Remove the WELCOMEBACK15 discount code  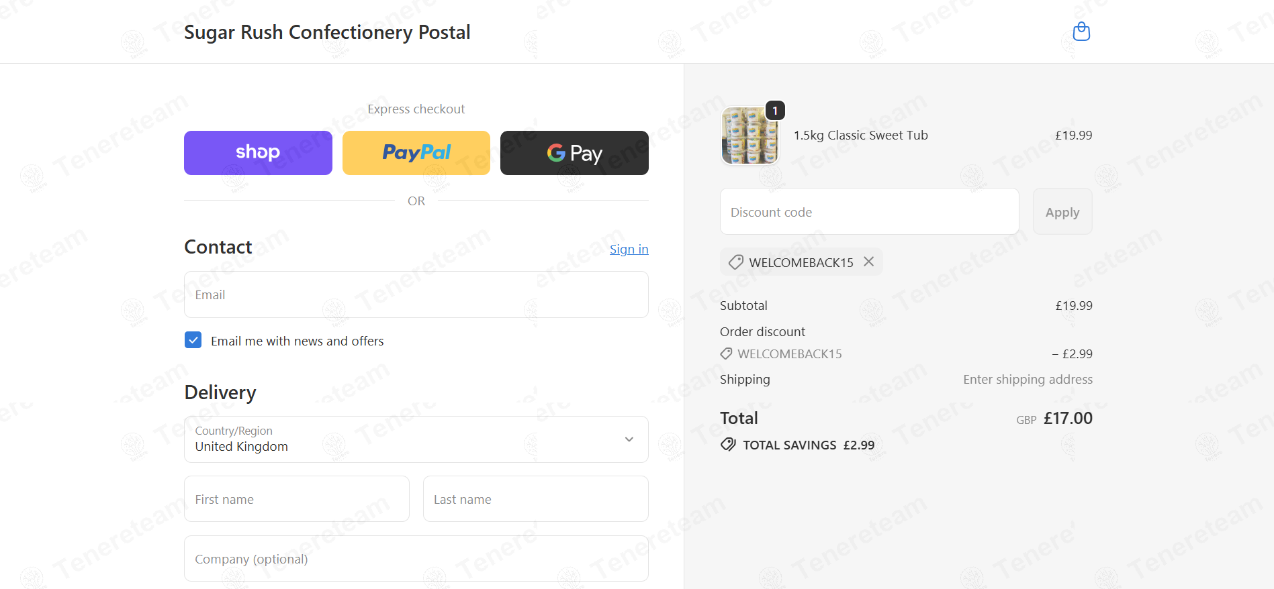(869, 262)
